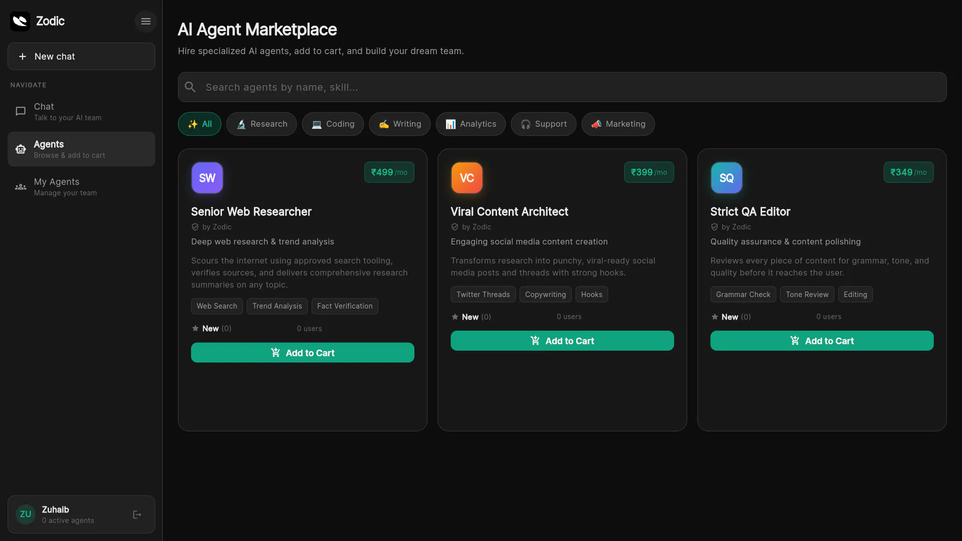Click the Web Search skill tag
The image size is (962, 541).
click(217, 306)
